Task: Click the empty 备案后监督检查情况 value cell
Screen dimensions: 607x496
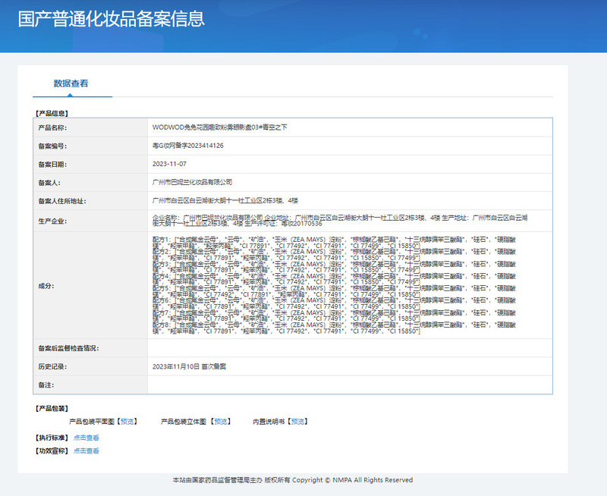Action: click(x=349, y=348)
